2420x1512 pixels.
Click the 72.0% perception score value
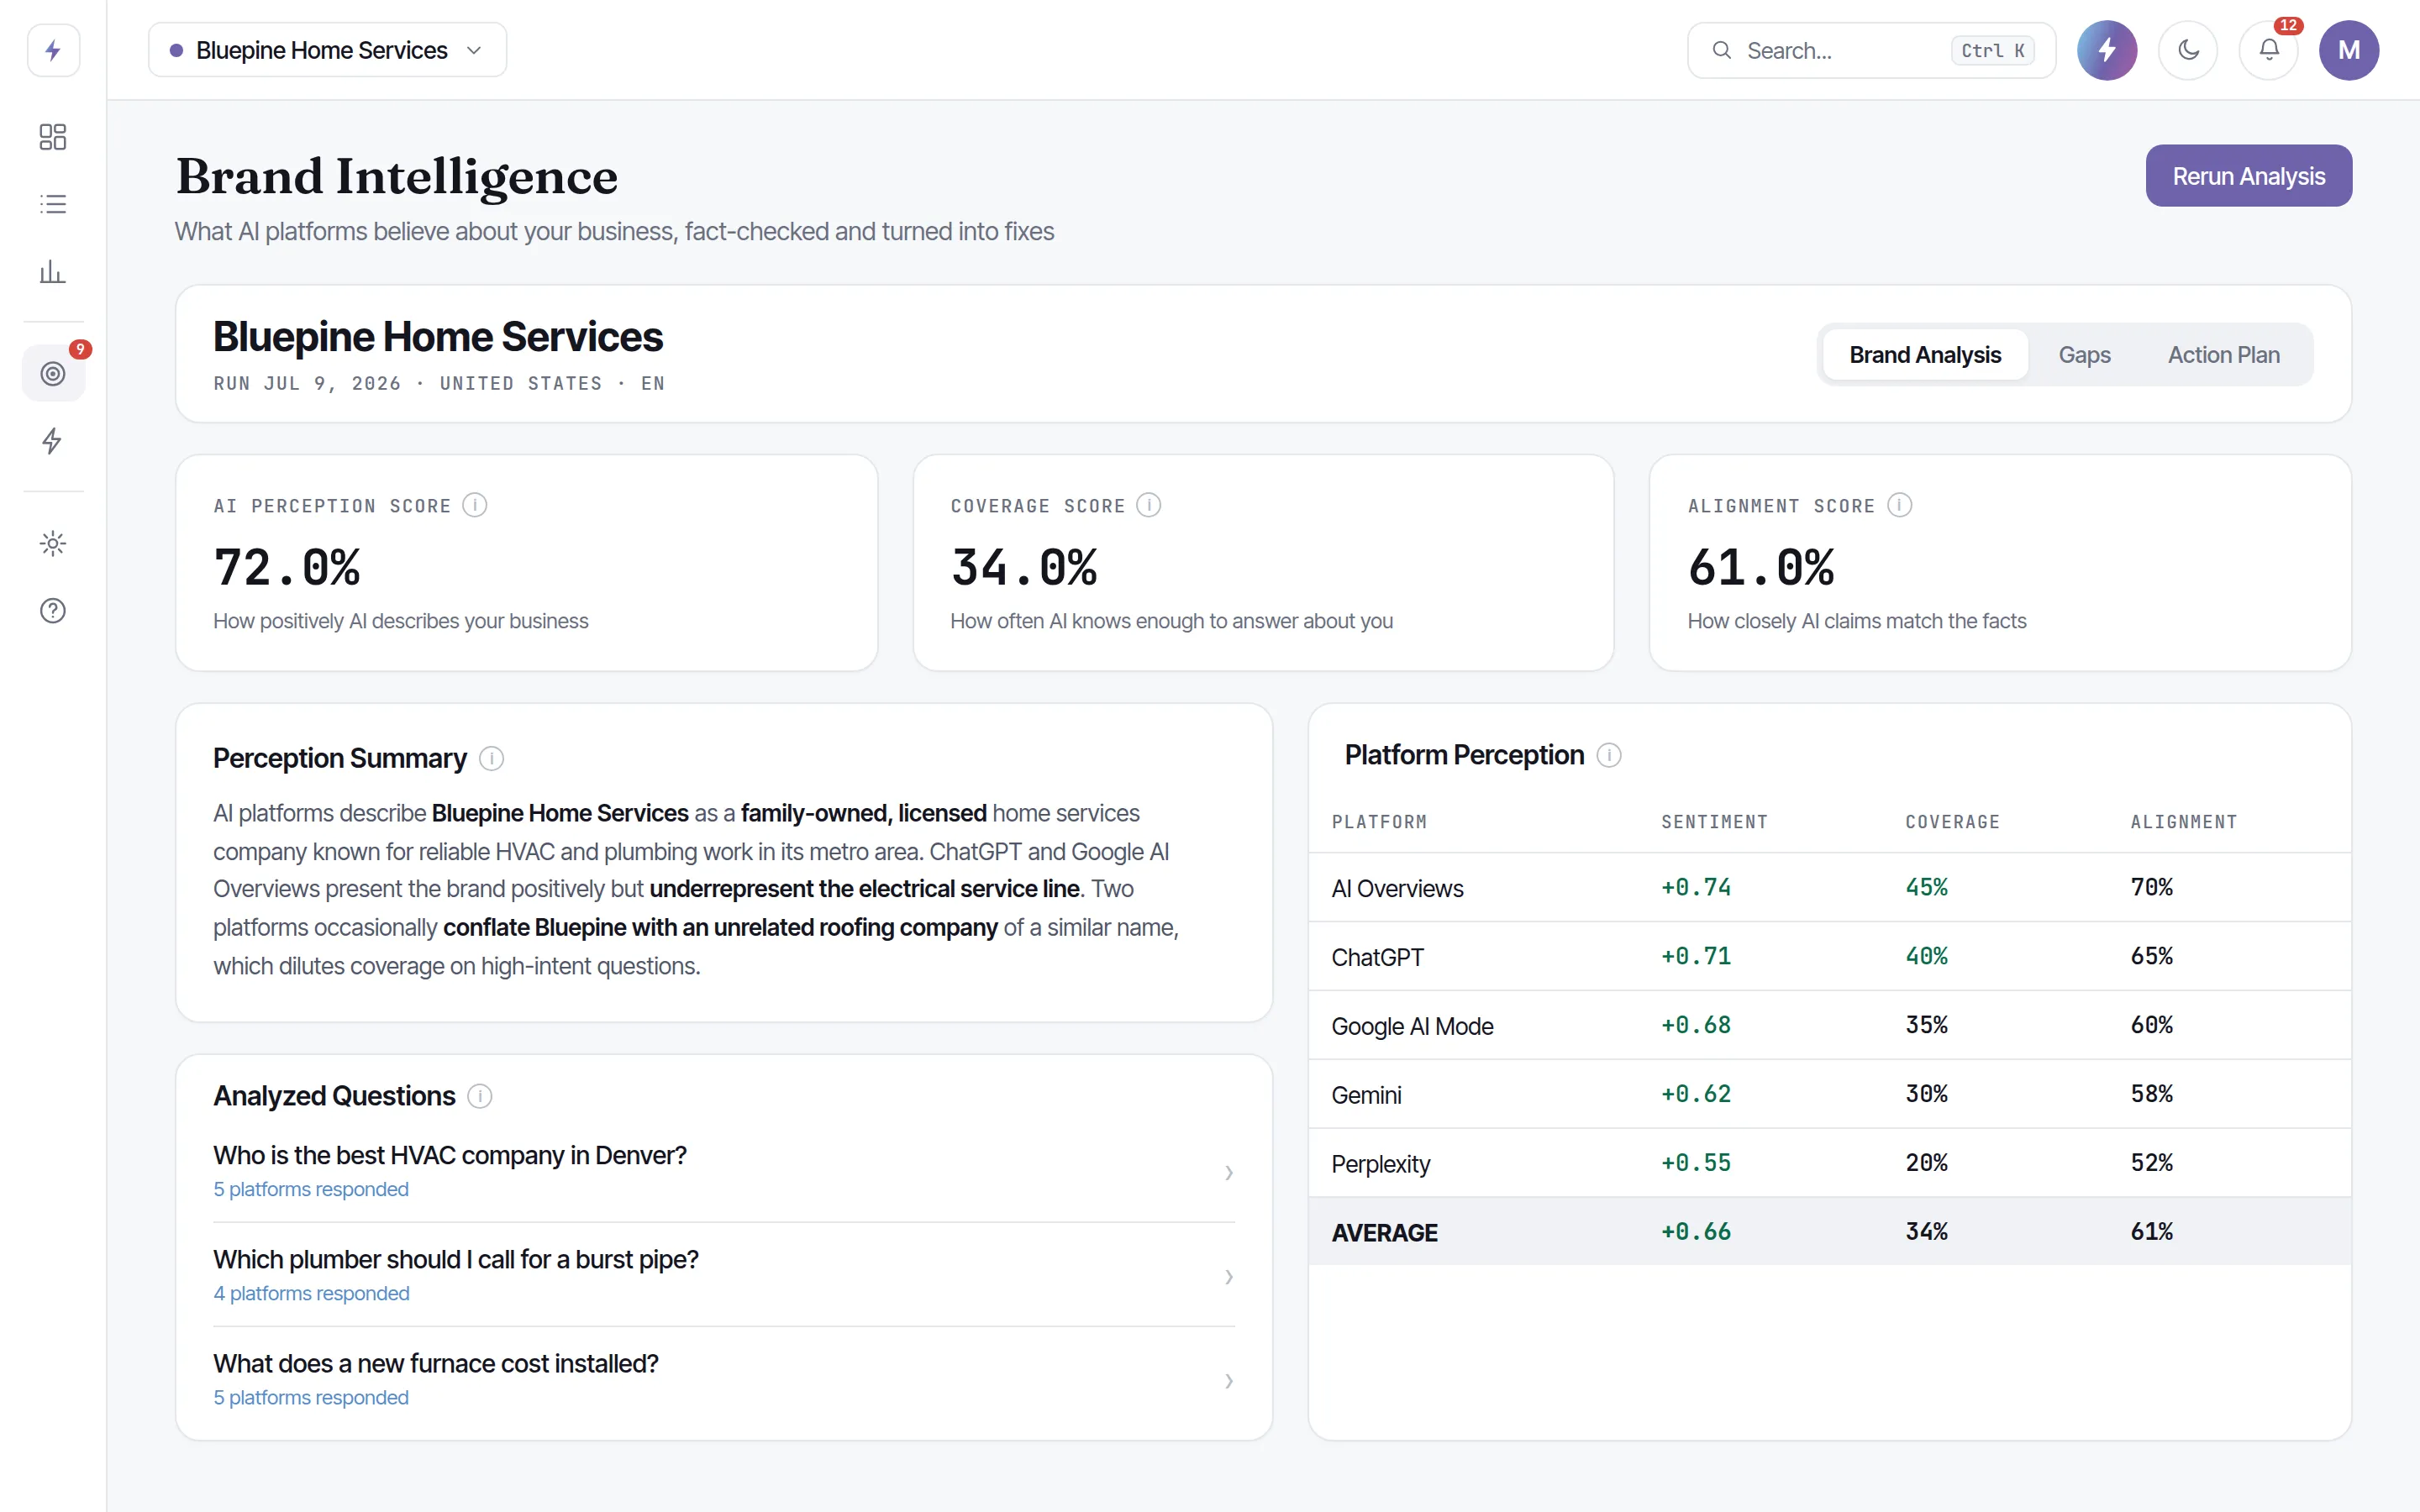pos(287,567)
